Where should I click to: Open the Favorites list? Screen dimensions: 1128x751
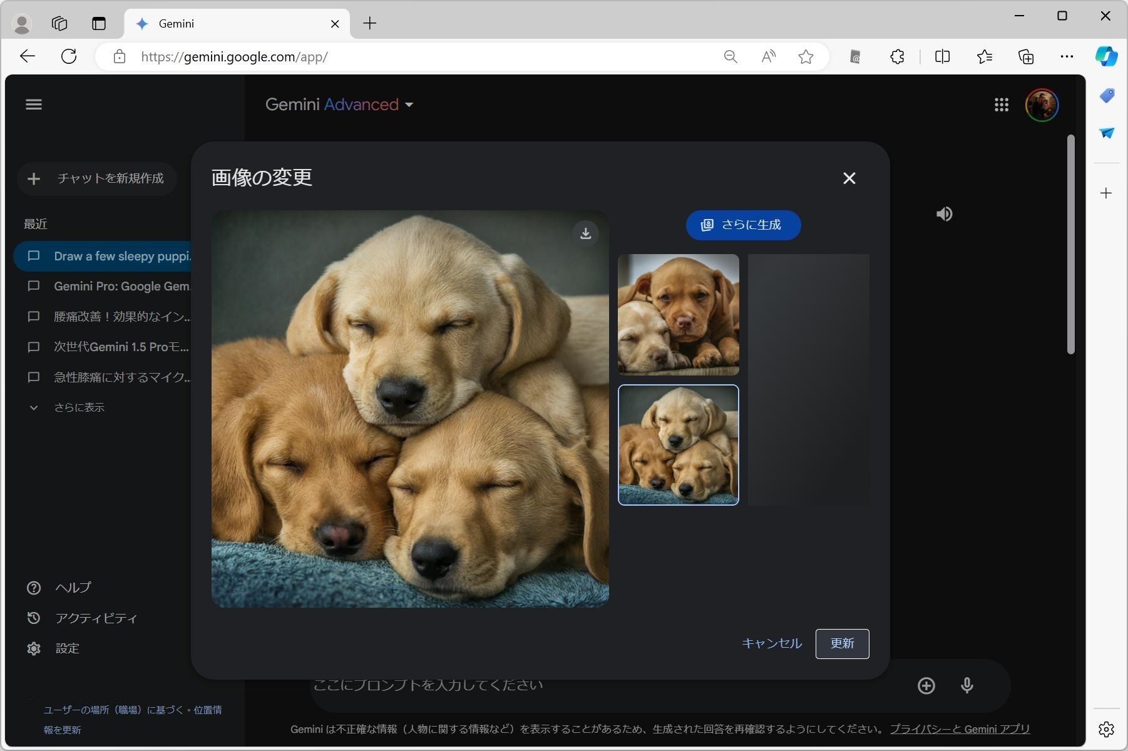pyautogui.click(x=984, y=57)
